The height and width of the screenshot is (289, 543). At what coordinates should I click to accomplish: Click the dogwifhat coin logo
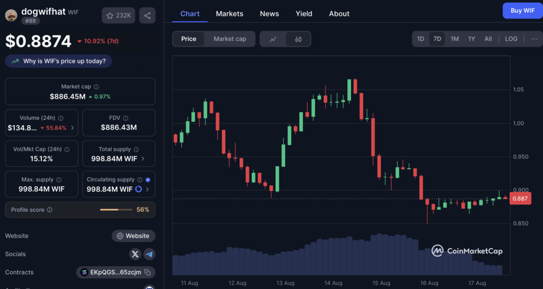(11, 15)
